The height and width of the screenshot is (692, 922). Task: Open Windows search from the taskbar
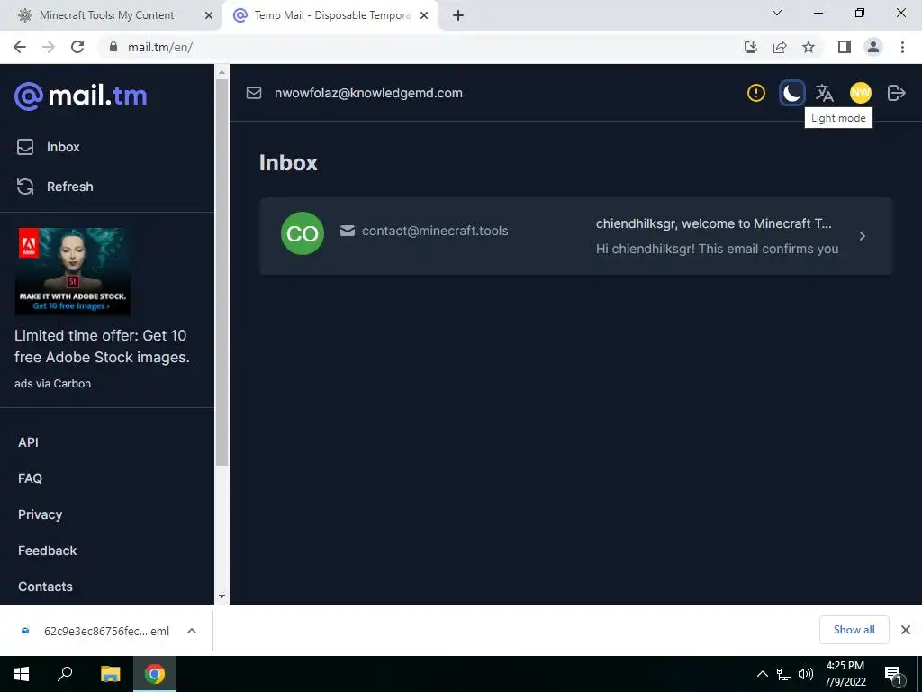coord(65,674)
